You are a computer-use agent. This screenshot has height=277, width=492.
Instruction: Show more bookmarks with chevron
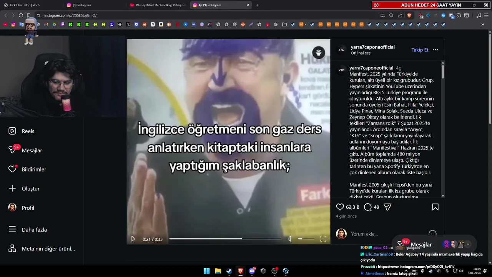[483, 24]
